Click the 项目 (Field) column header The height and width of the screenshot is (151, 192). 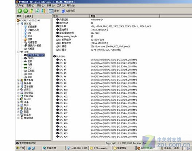point(71,16)
